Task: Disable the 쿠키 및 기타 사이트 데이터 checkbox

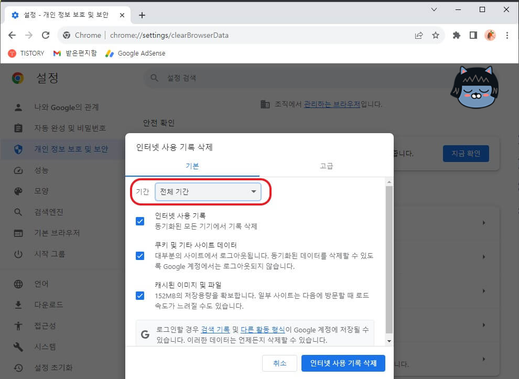Action: 139,256
